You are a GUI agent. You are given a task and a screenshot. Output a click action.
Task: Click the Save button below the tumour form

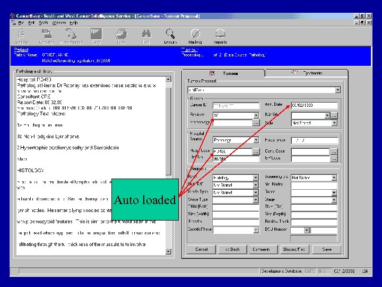[x=327, y=249]
